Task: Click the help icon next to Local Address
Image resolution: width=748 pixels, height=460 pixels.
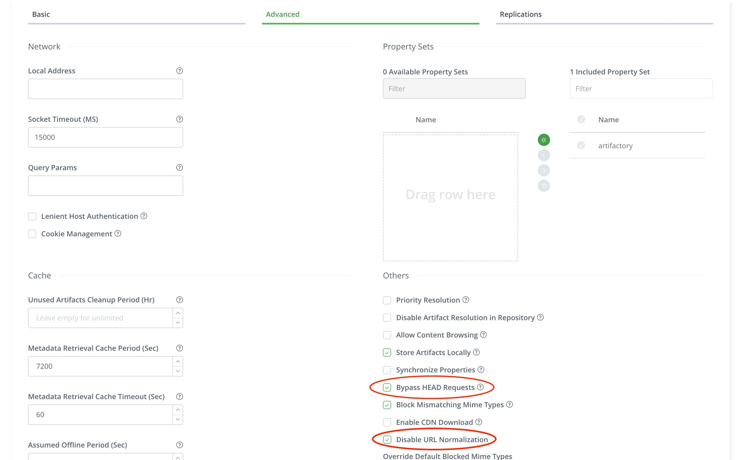Action: click(x=180, y=71)
